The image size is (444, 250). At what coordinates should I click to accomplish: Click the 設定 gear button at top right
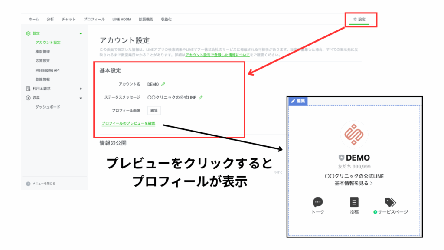pyautogui.click(x=359, y=19)
